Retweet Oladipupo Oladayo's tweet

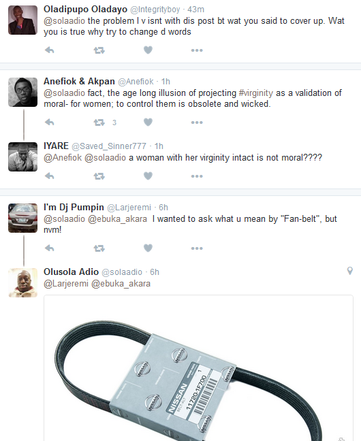[x=99, y=50]
